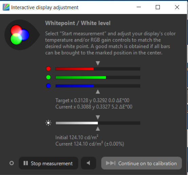Click the brightness sun icon
The image size is (188, 175).
pyautogui.click(x=49, y=123)
